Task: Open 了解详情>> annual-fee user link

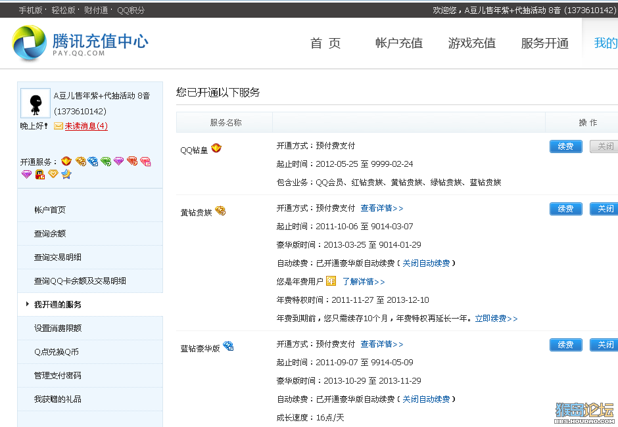Action: 364,282
